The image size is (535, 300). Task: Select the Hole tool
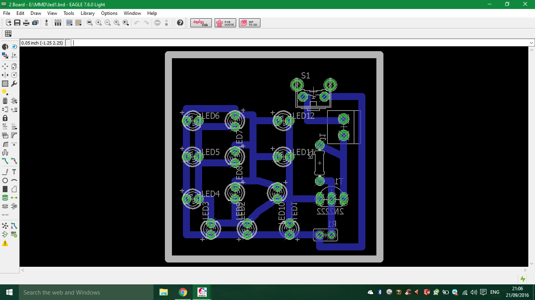tap(5, 206)
